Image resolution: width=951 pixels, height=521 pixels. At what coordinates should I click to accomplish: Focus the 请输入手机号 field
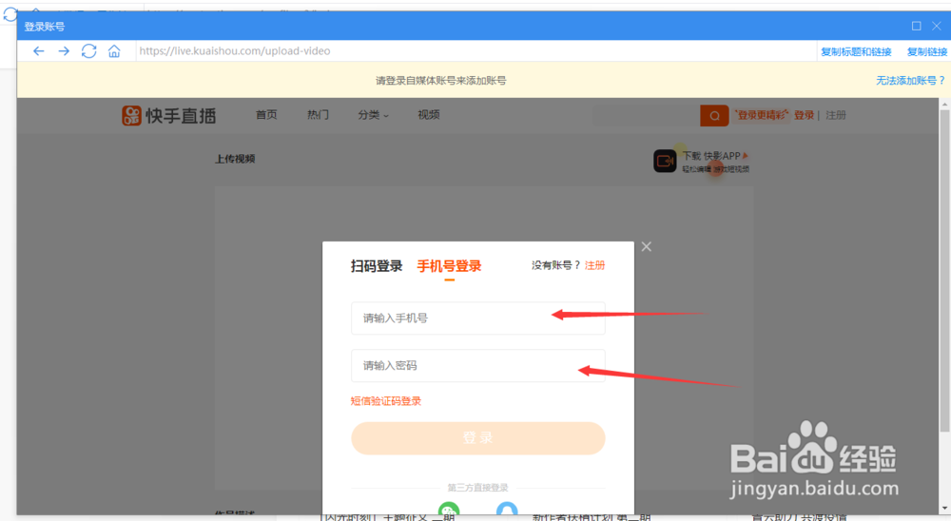tap(478, 318)
